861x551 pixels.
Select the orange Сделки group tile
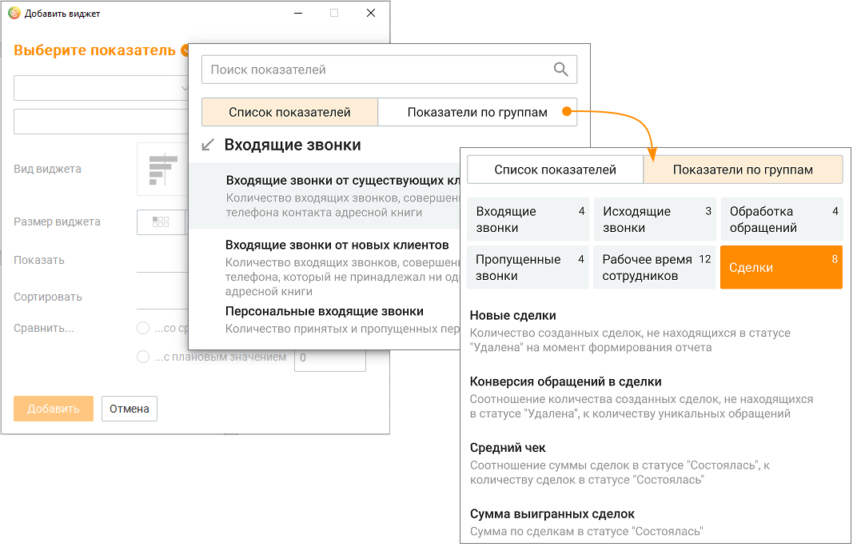click(781, 267)
